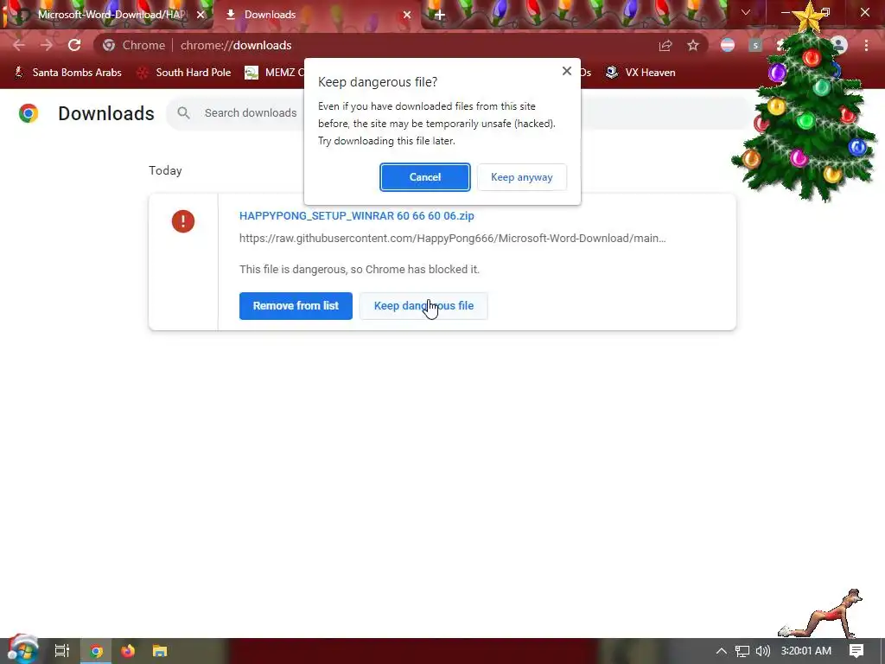
Task: Reload the page with the refresh icon
Action: 74,45
